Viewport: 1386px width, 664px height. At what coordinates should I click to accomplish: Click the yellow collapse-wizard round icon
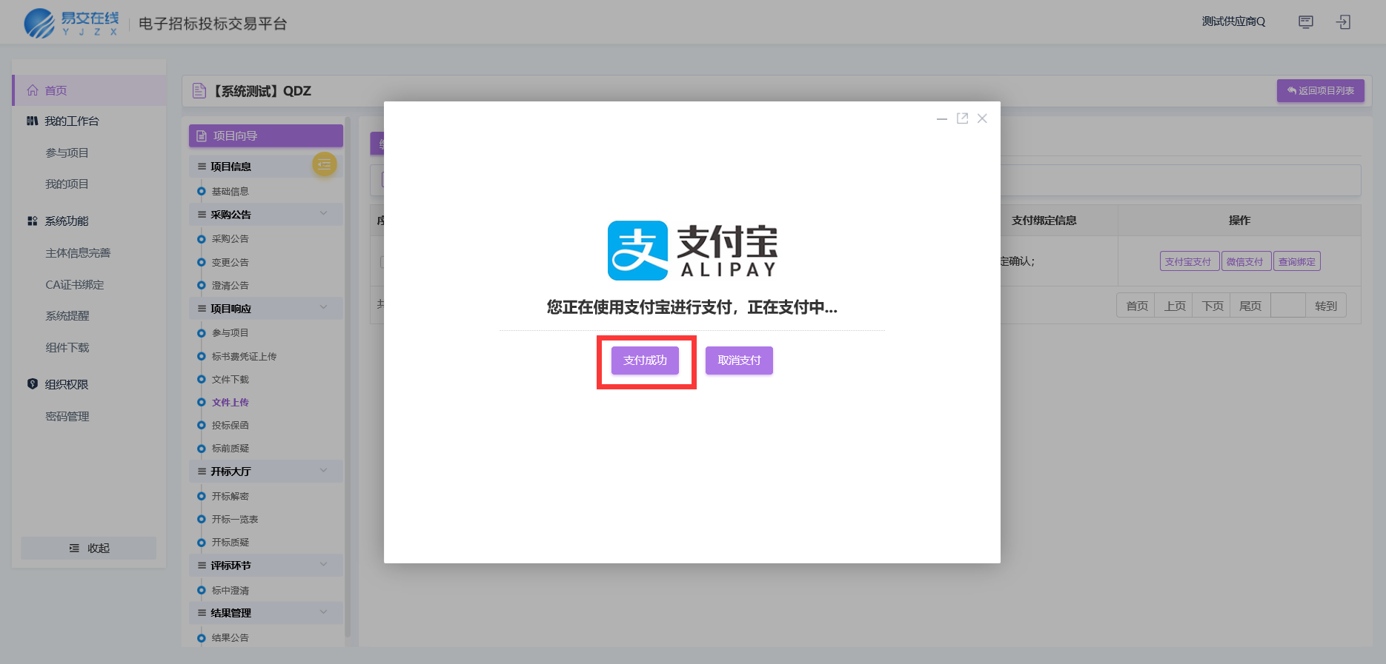click(x=325, y=164)
